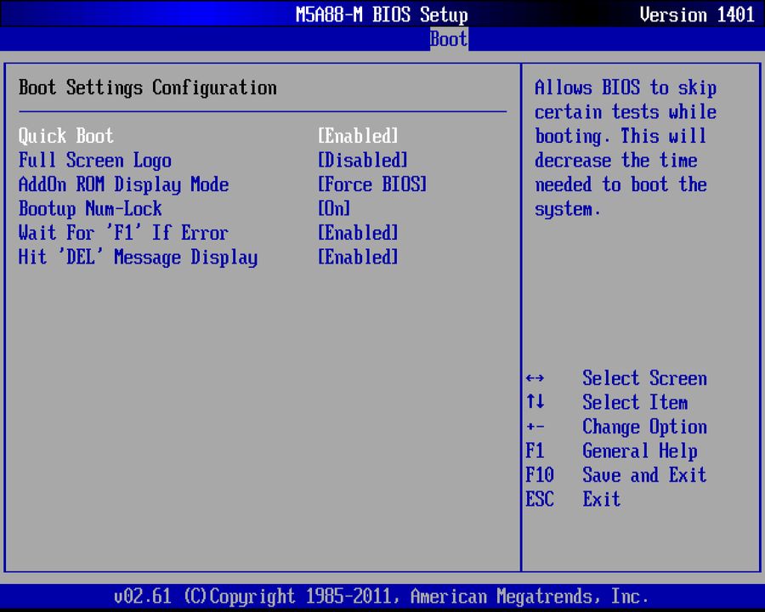This screenshot has width=765, height=612.
Task: Select the Boot tab
Action: 449,39
